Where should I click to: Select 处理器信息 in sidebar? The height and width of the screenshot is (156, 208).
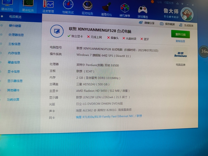point(16,35)
